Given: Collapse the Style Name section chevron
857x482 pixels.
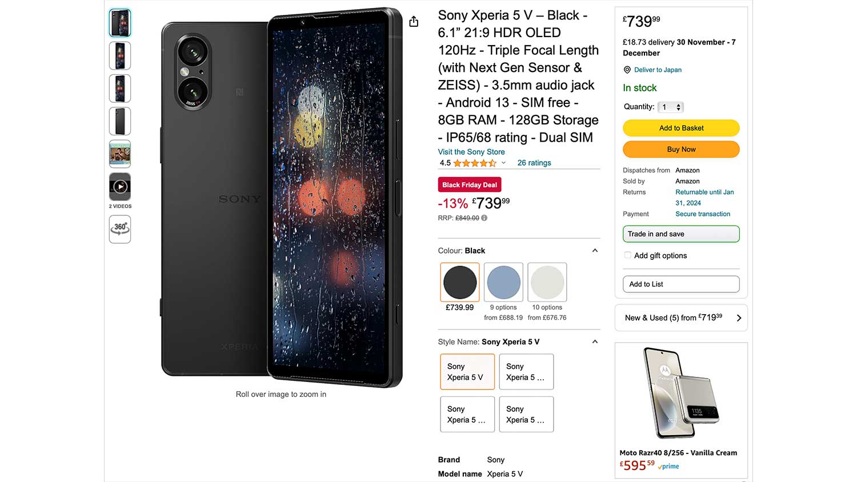Looking at the screenshot, I should tap(595, 342).
